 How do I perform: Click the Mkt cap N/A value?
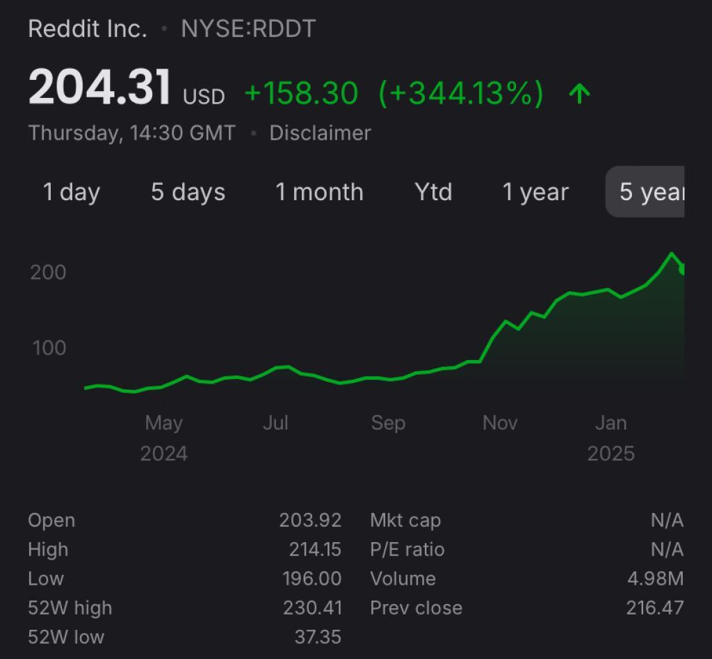pyautogui.click(x=667, y=520)
